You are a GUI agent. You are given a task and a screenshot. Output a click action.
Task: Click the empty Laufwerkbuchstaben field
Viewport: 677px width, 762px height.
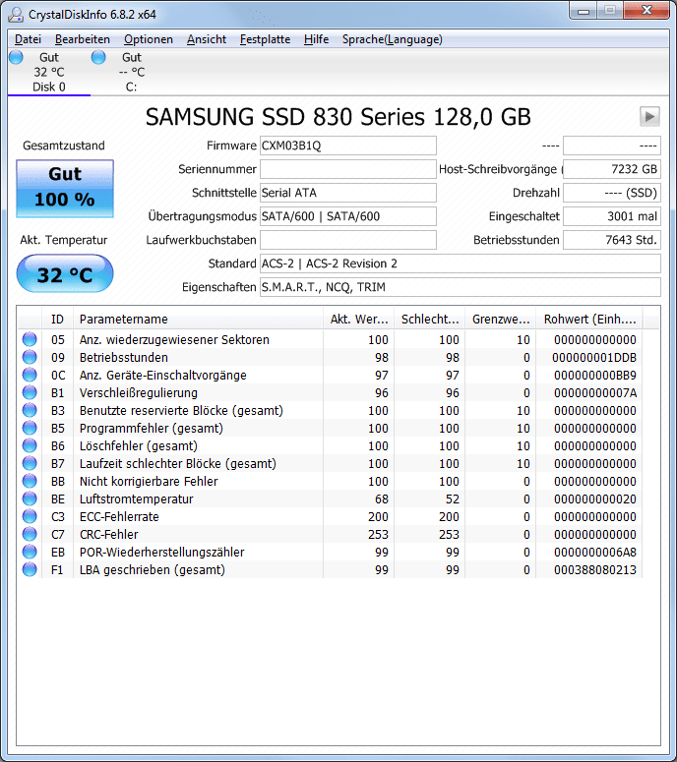click(x=348, y=240)
